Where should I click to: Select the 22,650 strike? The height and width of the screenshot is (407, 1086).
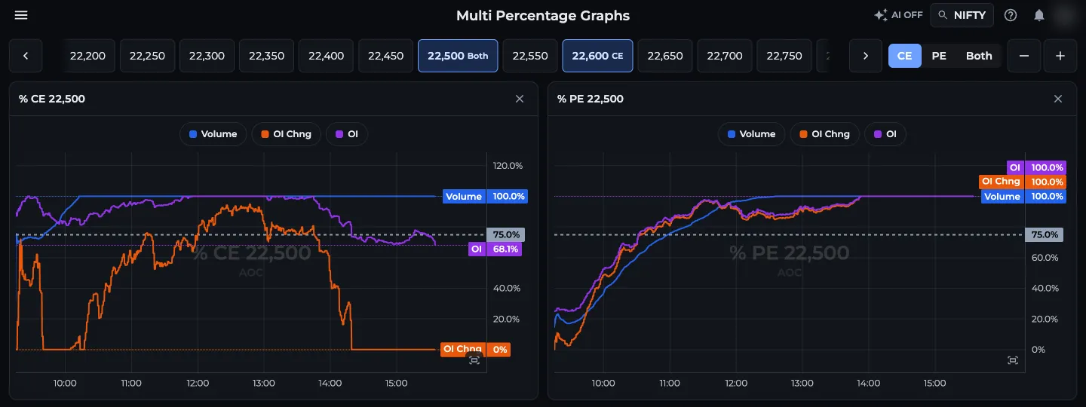(x=665, y=56)
